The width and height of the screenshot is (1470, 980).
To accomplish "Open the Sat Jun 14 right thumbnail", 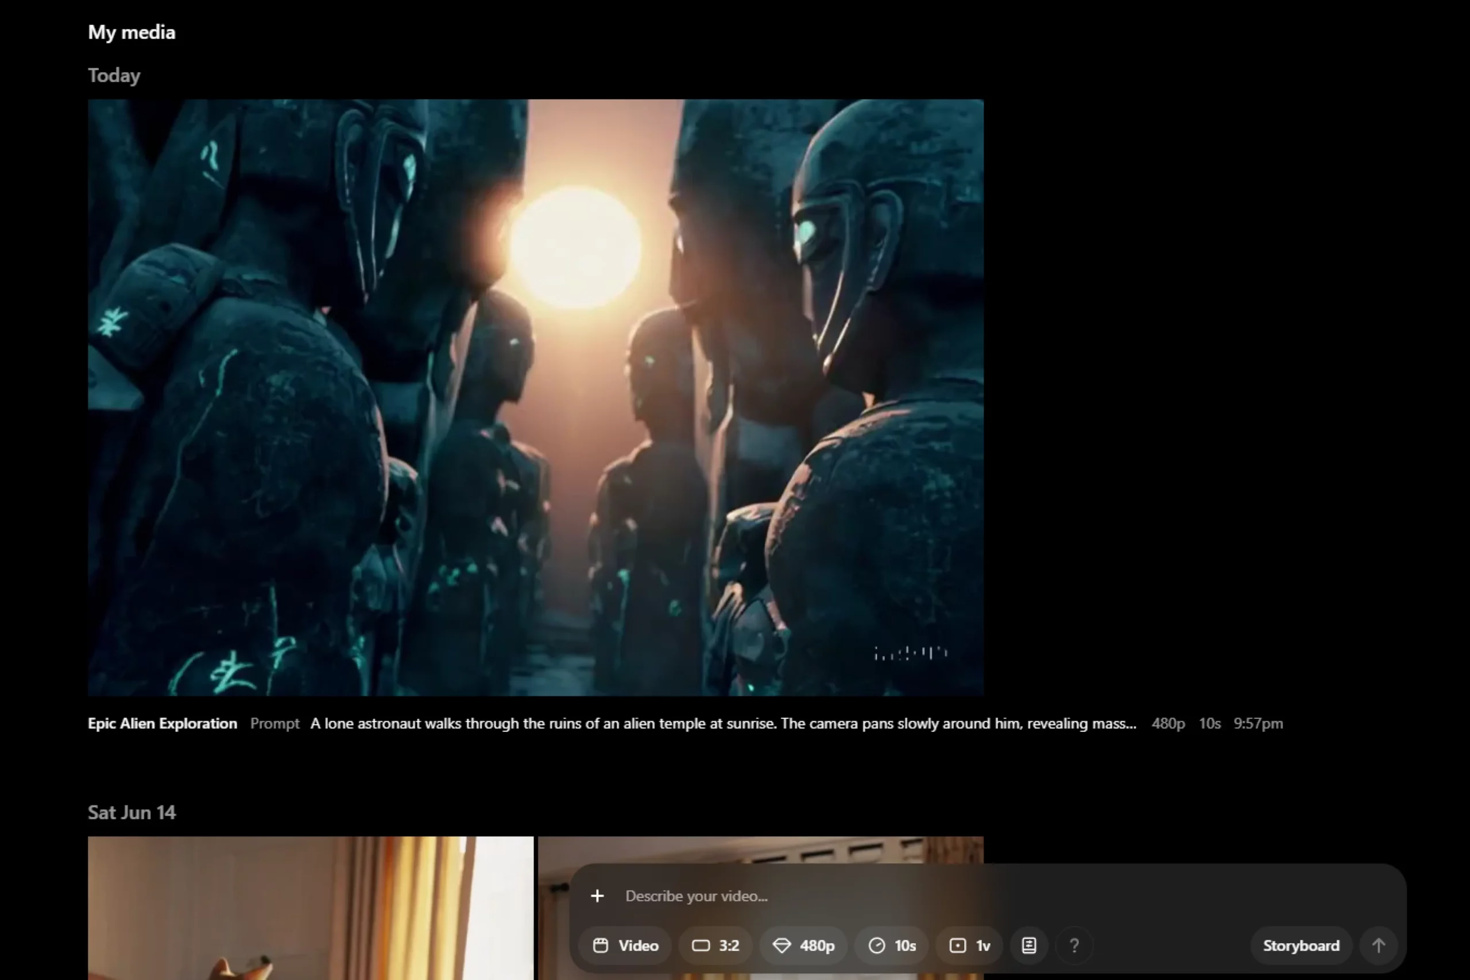I will coord(760,849).
